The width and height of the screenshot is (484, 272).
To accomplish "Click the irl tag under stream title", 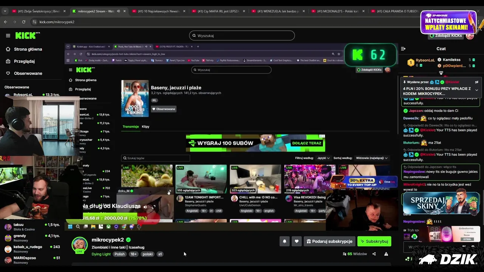I will pos(160,254).
